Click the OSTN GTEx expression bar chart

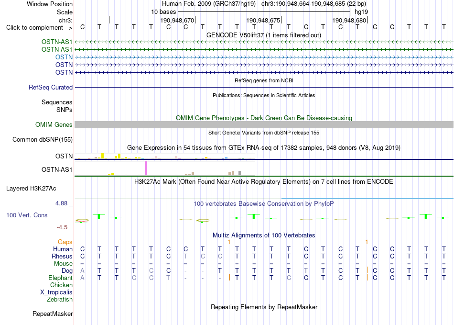[x=164, y=156]
